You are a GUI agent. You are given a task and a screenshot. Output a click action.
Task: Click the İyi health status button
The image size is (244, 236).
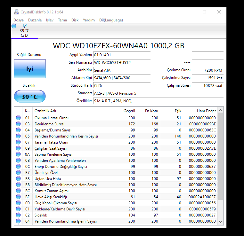[x=30, y=69]
